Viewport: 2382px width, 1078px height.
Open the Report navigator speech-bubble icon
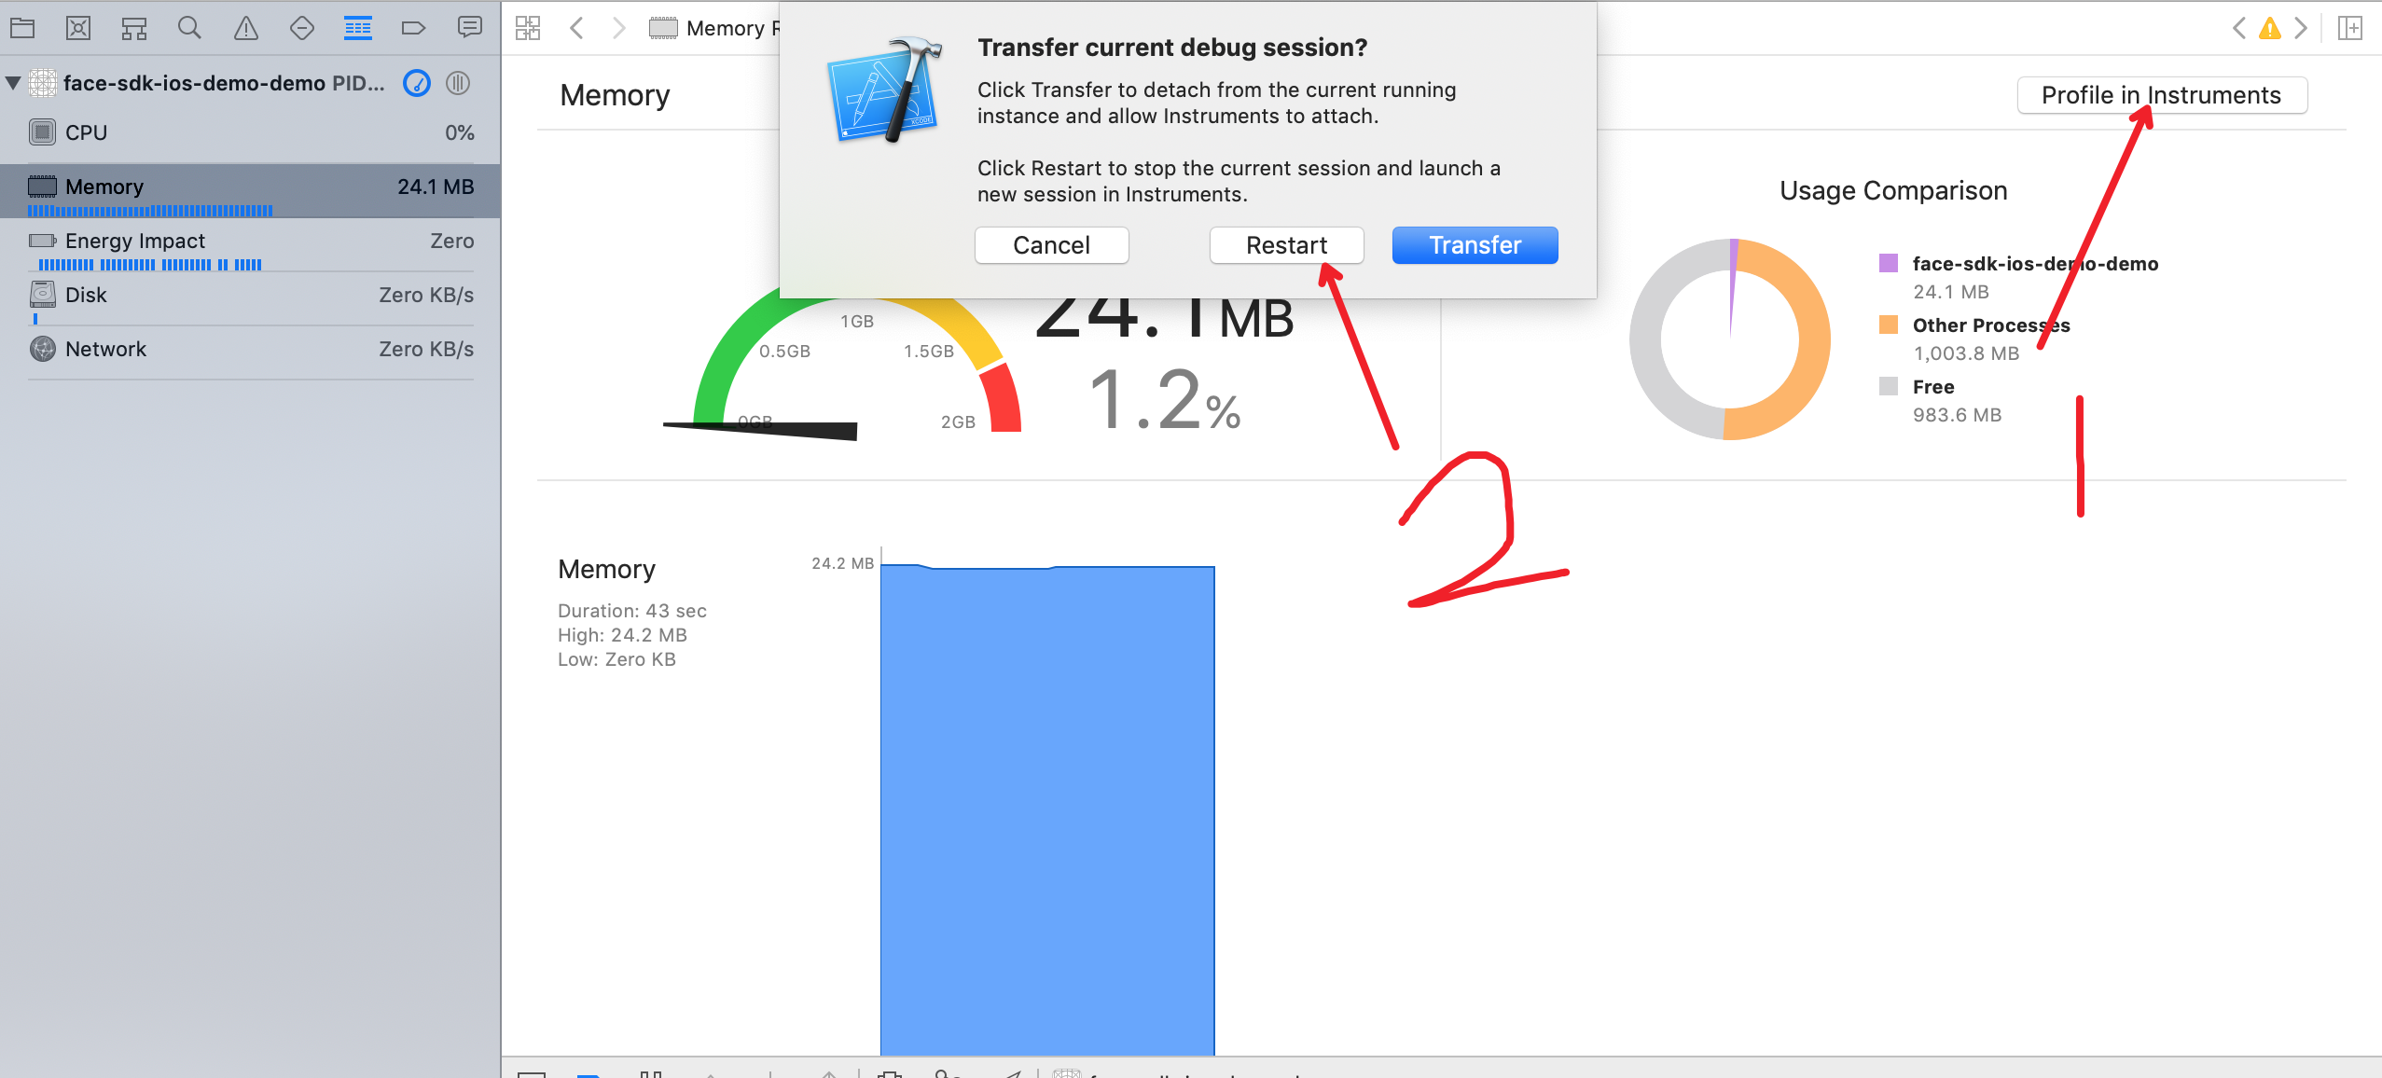(x=469, y=28)
